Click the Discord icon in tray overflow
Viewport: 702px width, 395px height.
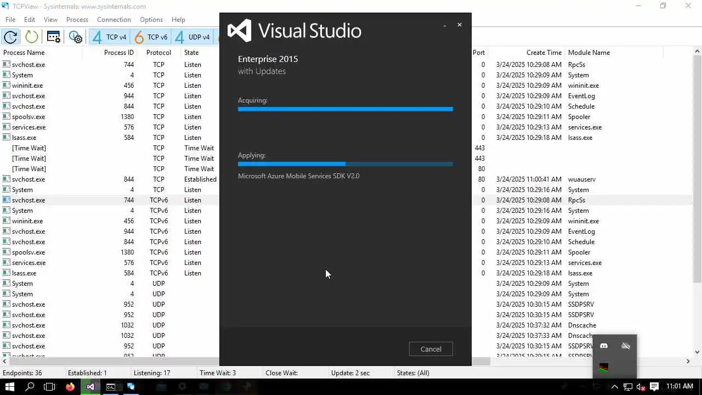tap(604, 346)
